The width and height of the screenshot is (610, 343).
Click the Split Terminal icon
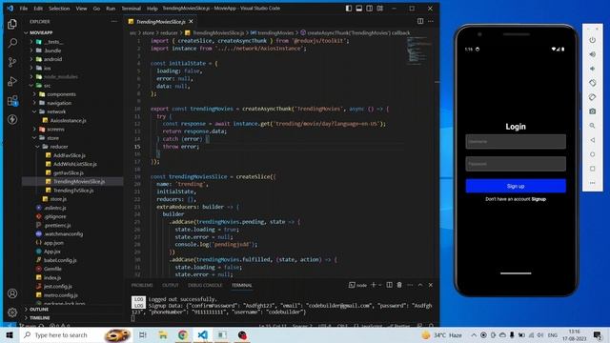pyautogui.click(x=390, y=285)
